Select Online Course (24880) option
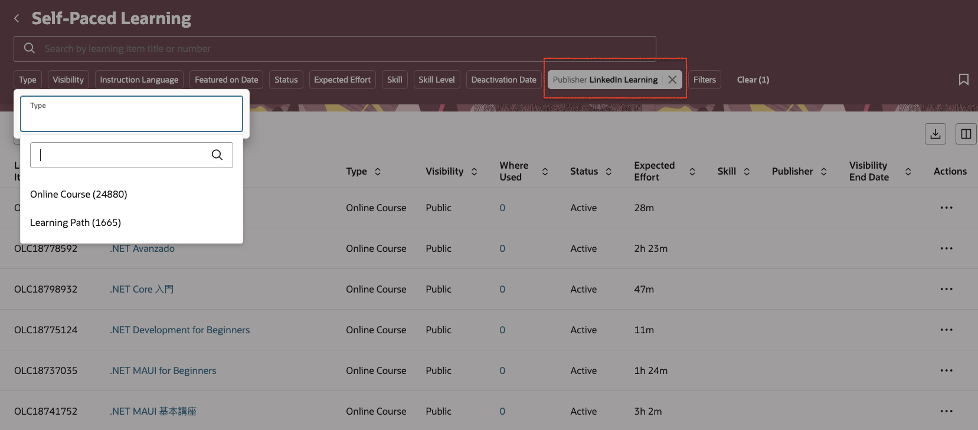The image size is (978, 430). click(132, 194)
